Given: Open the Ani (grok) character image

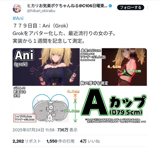Looking at the screenshot, I should coord(46,67).
